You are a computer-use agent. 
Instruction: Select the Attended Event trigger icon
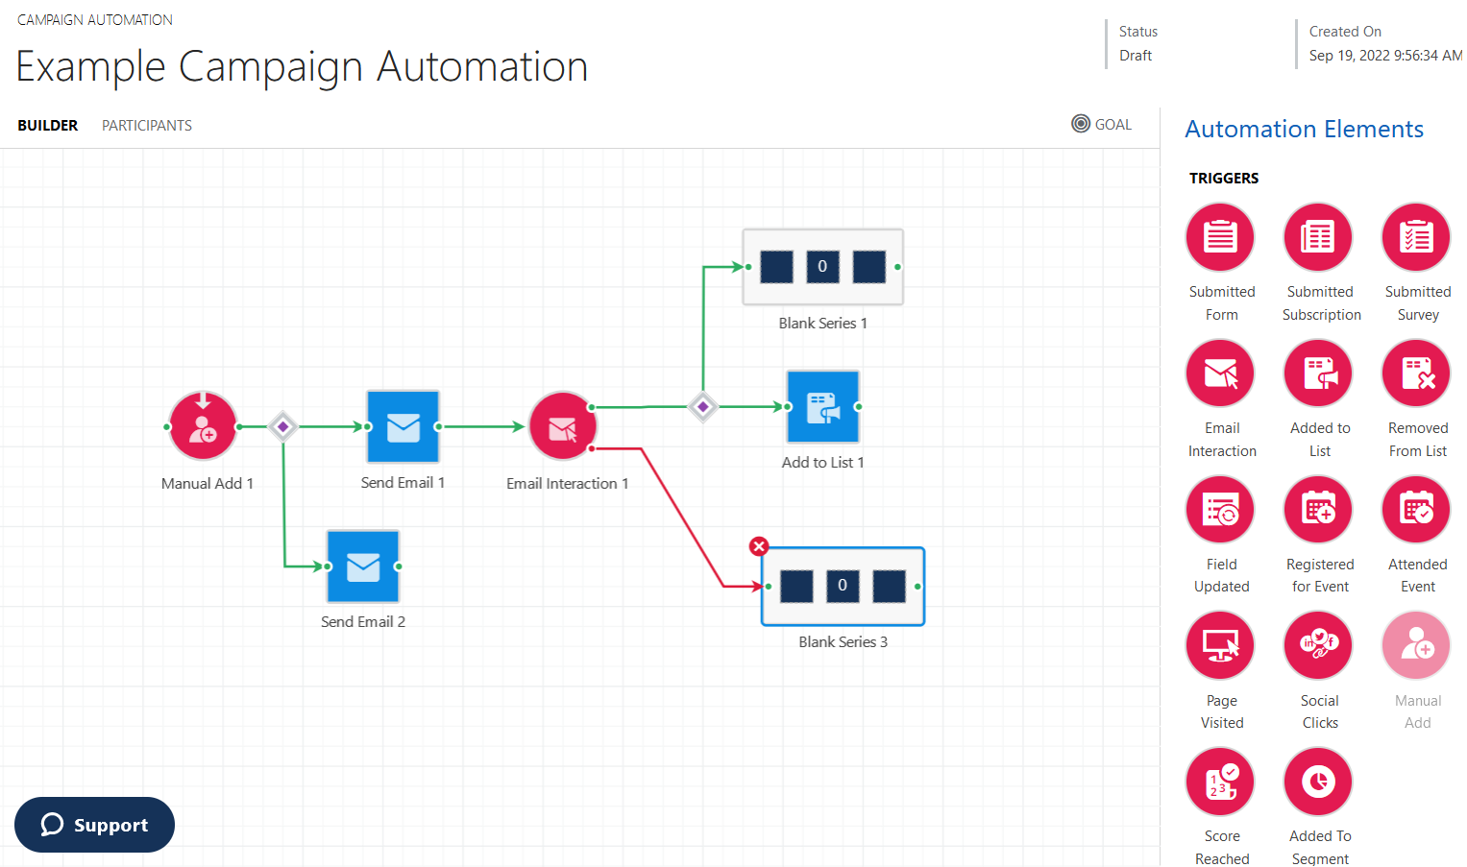point(1416,510)
